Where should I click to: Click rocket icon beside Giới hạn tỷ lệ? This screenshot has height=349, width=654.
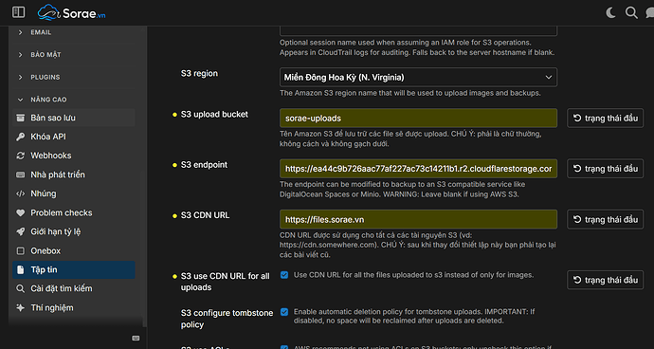click(x=20, y=232)
